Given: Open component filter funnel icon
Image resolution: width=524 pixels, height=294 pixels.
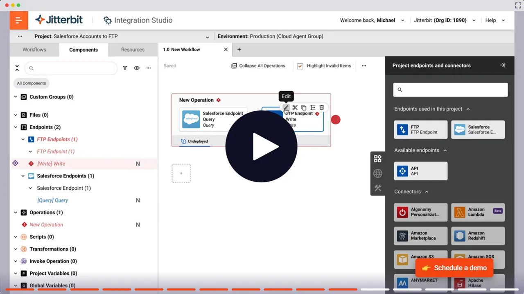Looking at the screenshot, I should click(125, 68).
